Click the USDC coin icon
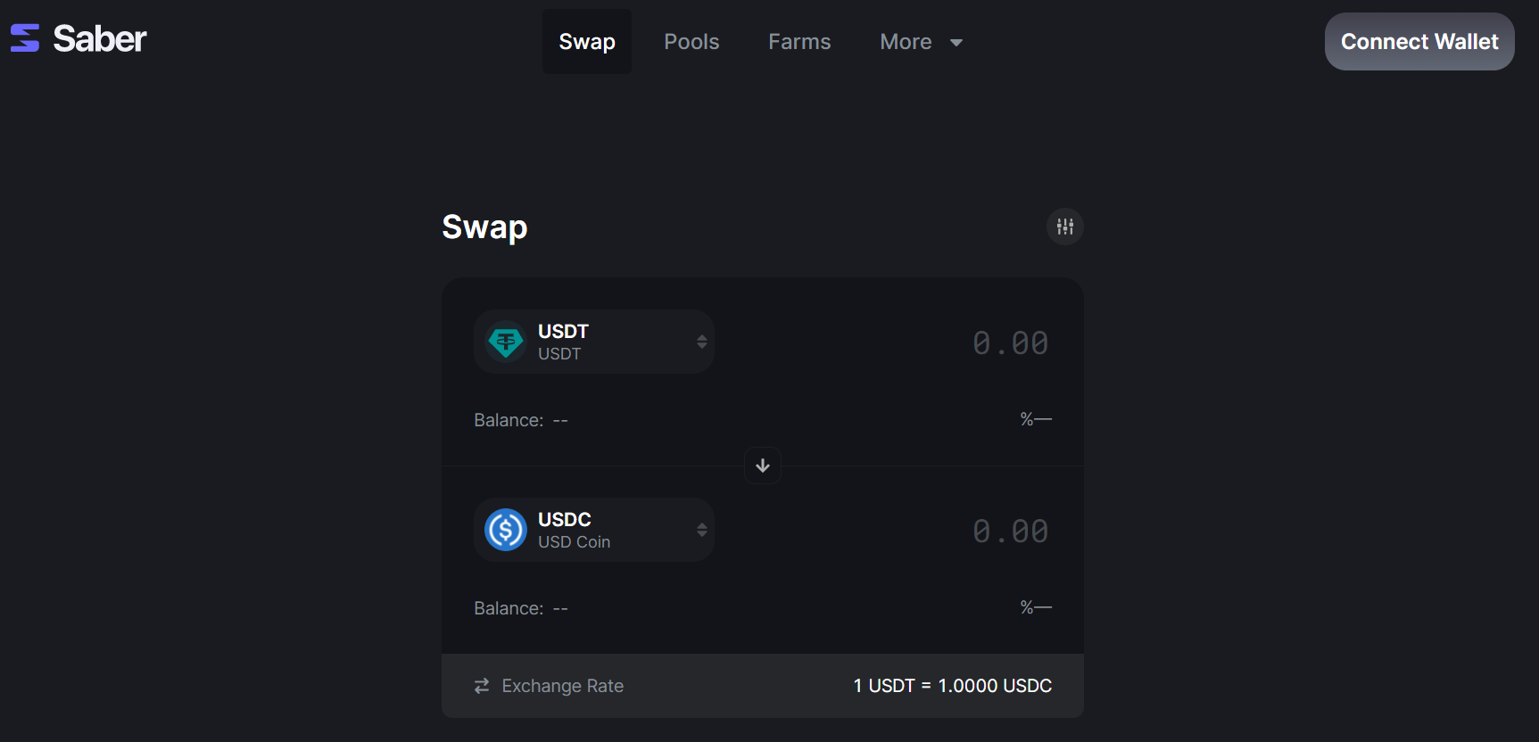This screenshot has width=1539, height=742. tap(506, 530)
